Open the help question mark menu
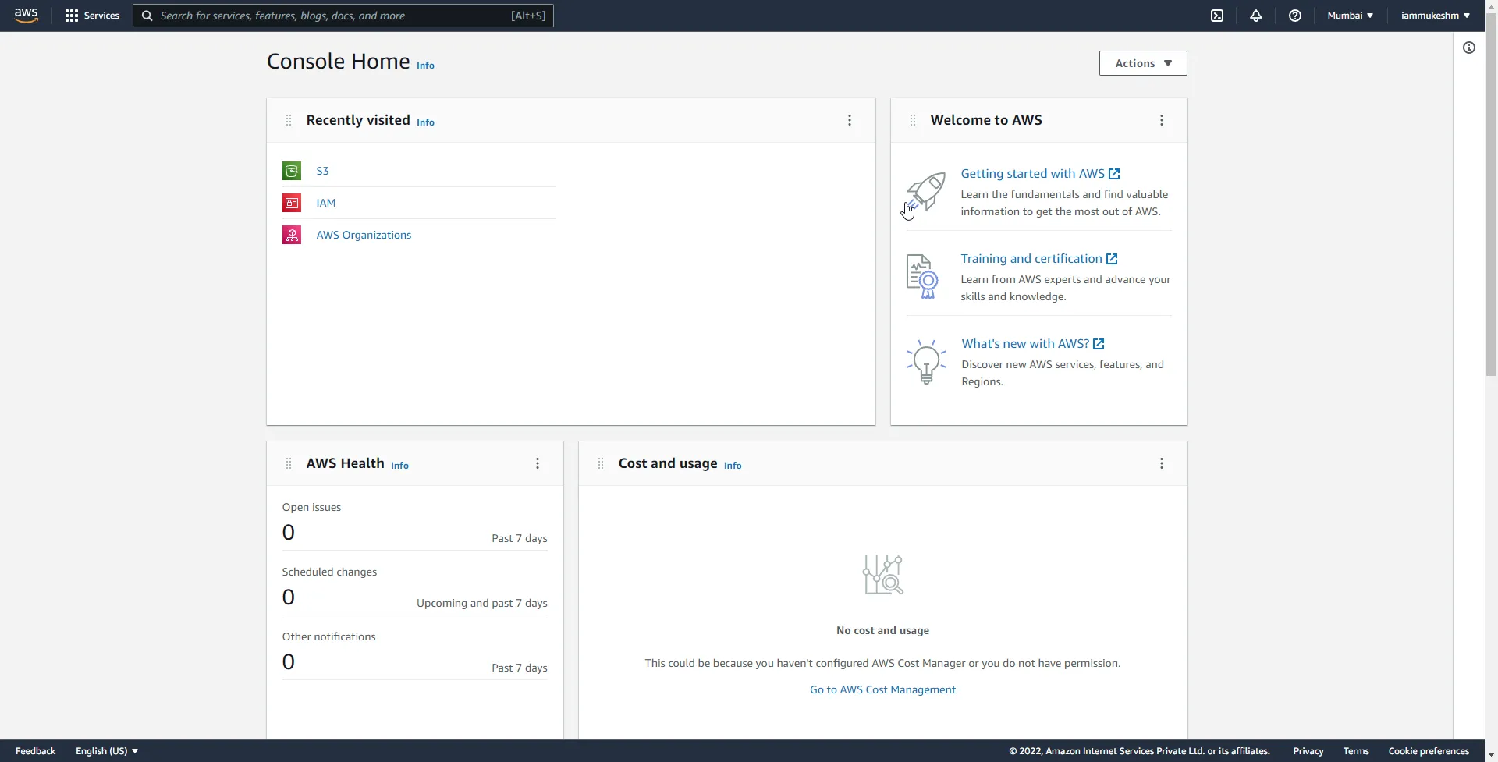 [1294, 16]
